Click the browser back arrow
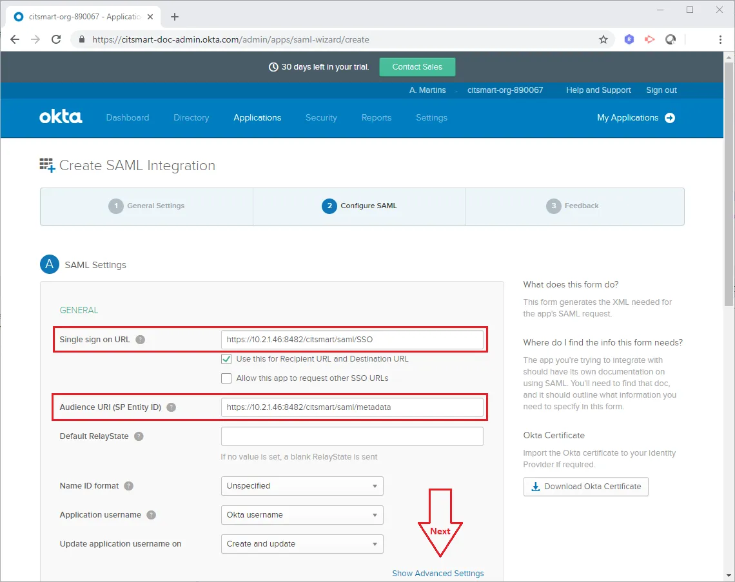The height and width of the screenshot is (582, 735). click(15, 39)
